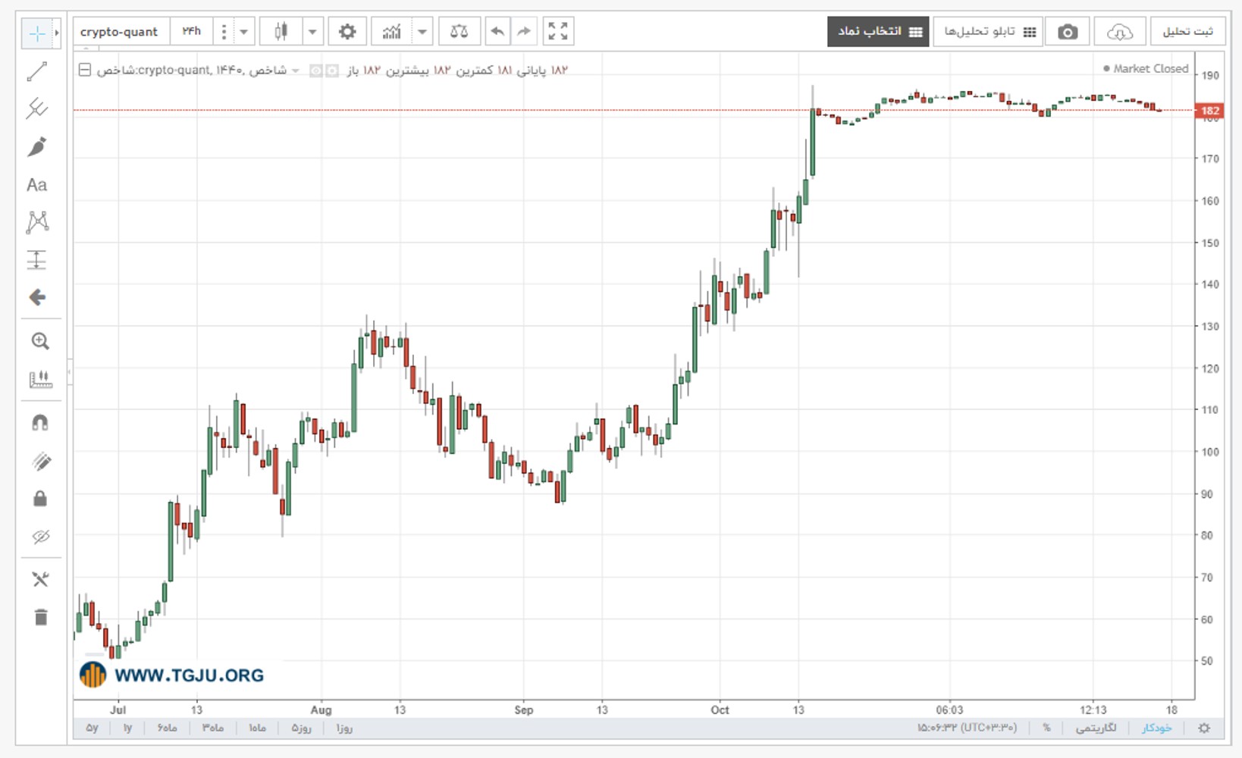Collapse the chart legend minus box
This screenshot has width=1242, height=758.
pos(85,70)
